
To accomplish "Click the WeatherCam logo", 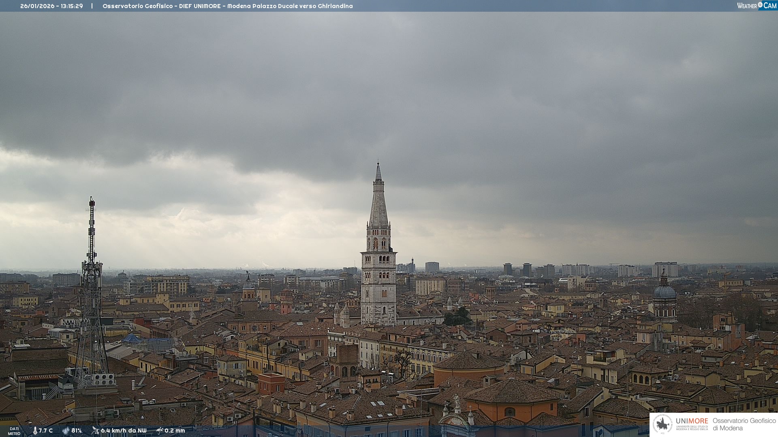I will [757, 6].
